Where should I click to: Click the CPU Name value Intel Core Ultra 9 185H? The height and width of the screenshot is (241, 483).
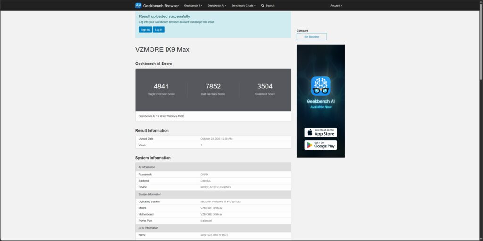(x=214, y=235)
